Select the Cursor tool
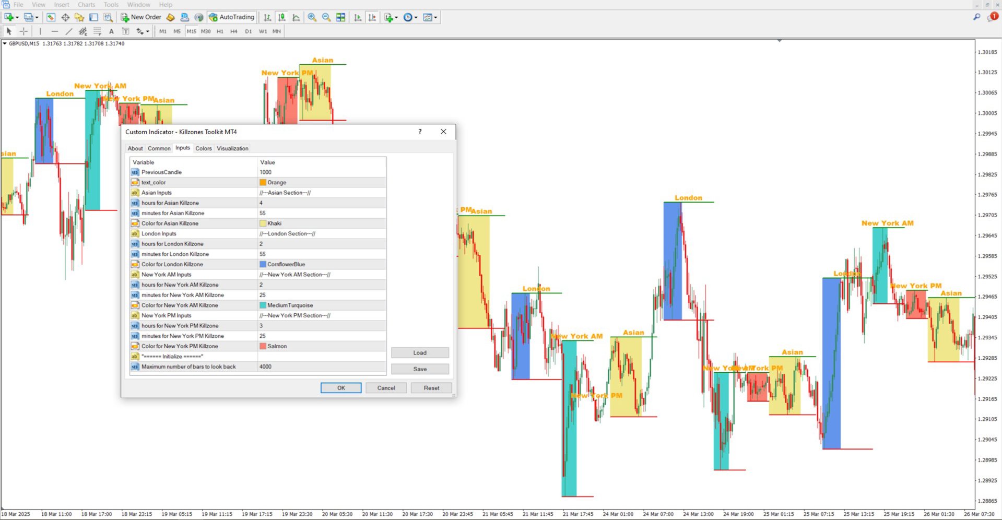Screen dimensions: 1002x520 9,31
